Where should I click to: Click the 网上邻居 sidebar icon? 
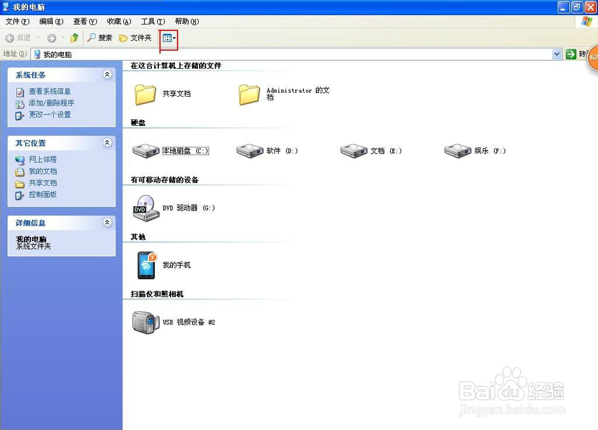coord(20,160)
